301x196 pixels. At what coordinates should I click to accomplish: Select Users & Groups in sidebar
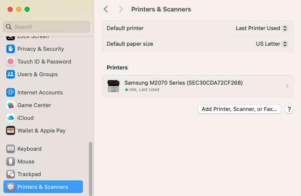pyautogui.click(x=43, y=74)
